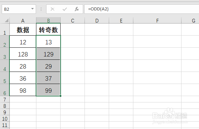Image resolution: width=199 pixels, height=129 pixels.
Task: Open the Name Box dropdown arrow
Action: 32,9
